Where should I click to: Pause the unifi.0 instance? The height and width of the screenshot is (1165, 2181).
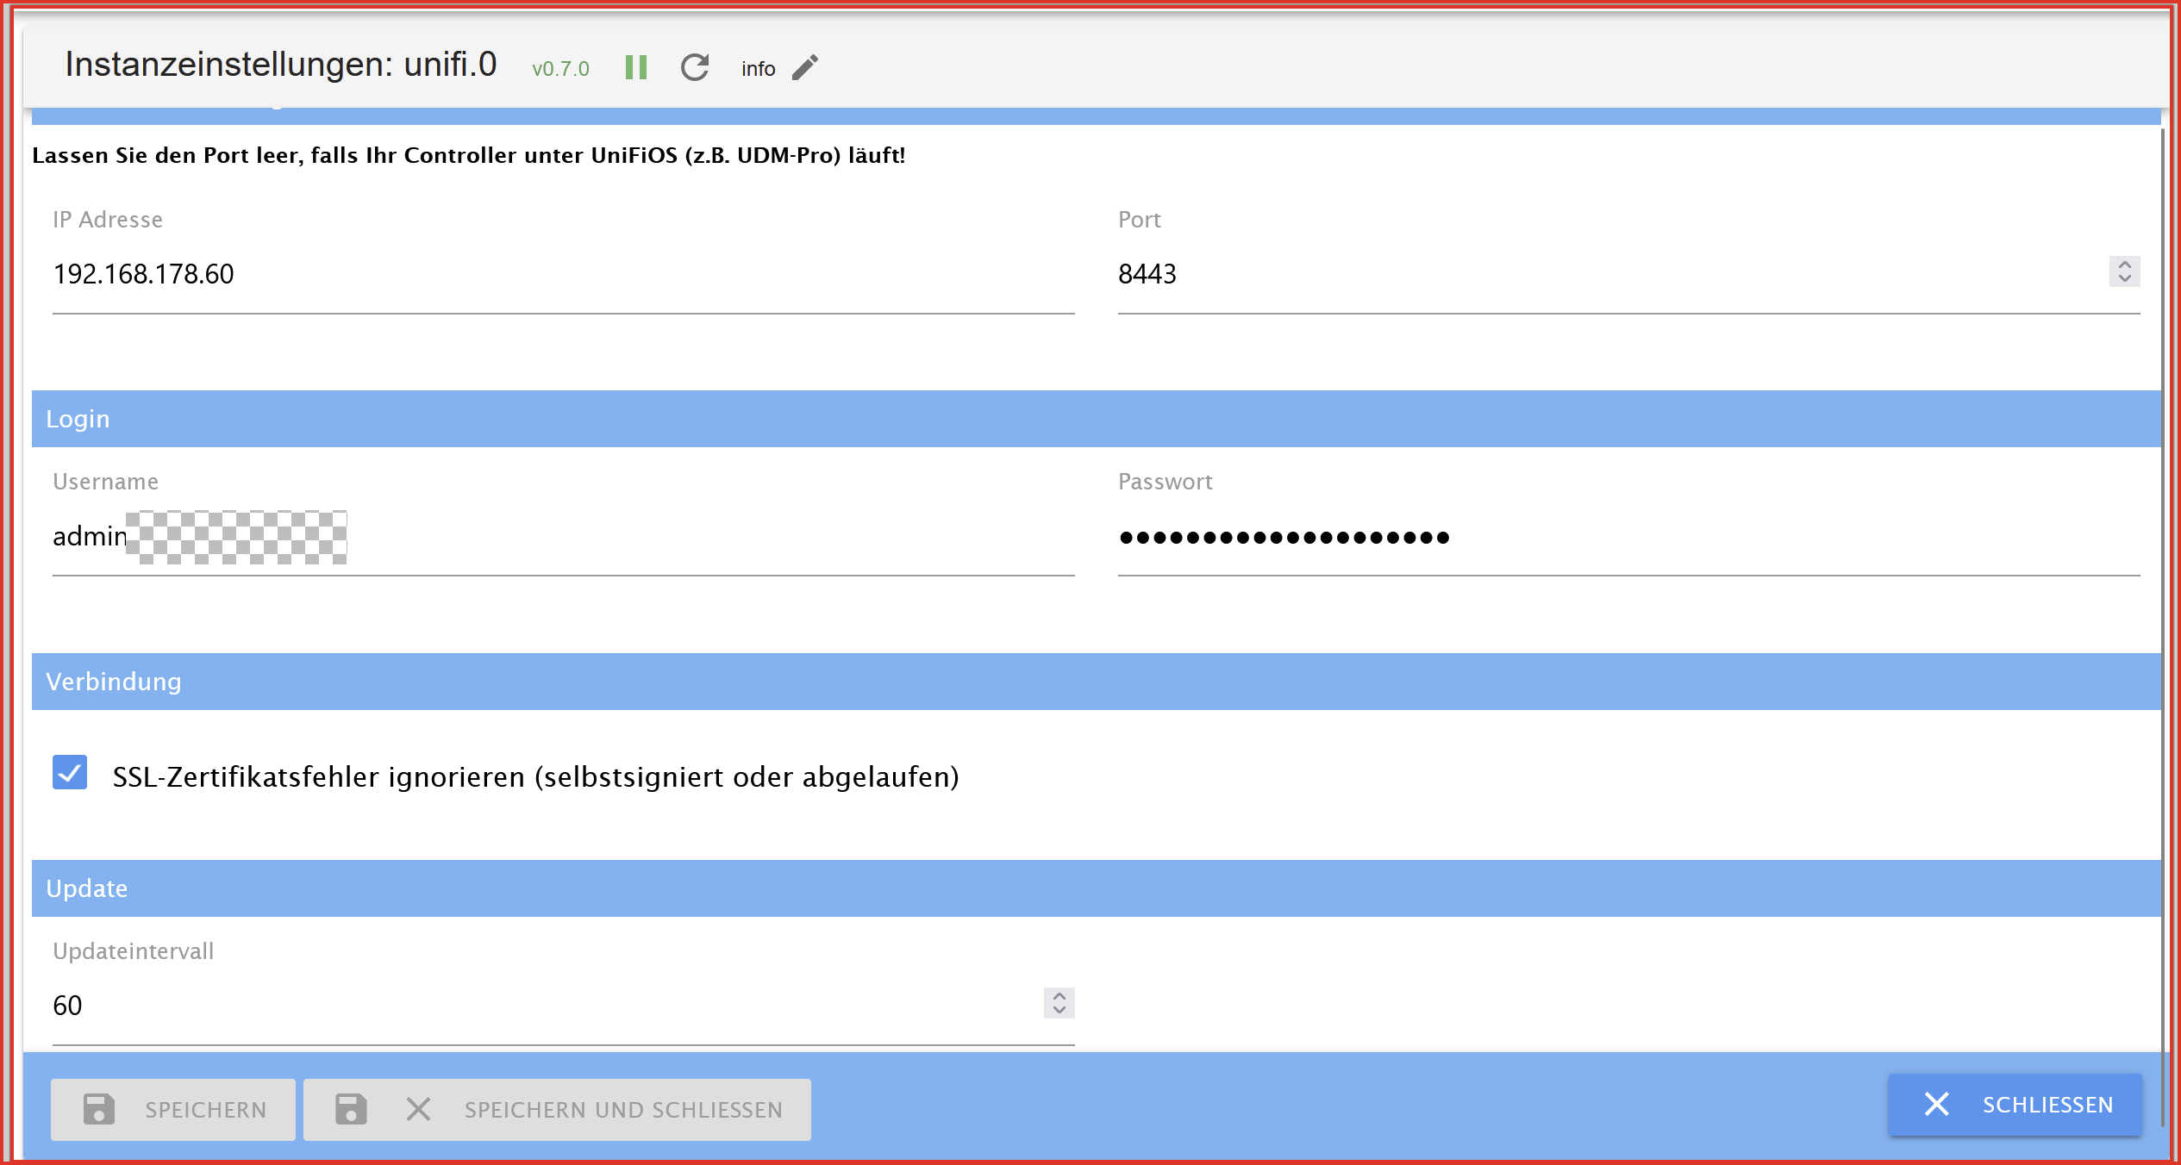coord(635,67)
